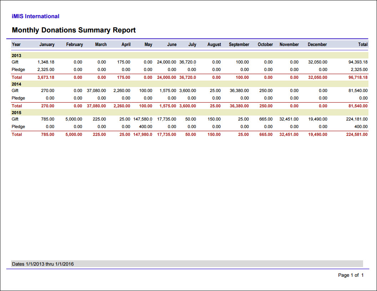Click the 224,181.00 gift total

[357, 119]
